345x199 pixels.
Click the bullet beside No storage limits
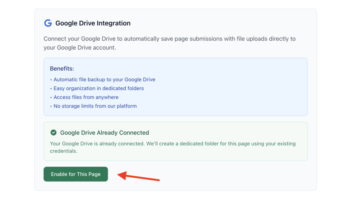(x=51, y=106)
